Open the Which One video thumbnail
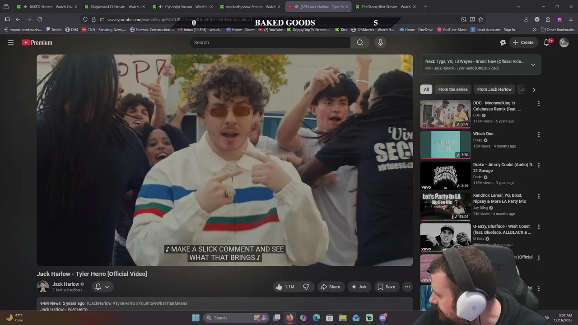The height and width of the screenshot is (325, 578). pos(445,145)
